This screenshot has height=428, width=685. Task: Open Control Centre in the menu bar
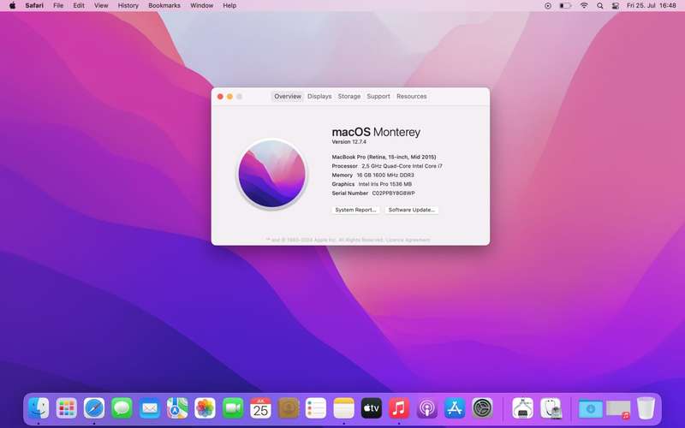pyautogui.click(x=616, y=6)
